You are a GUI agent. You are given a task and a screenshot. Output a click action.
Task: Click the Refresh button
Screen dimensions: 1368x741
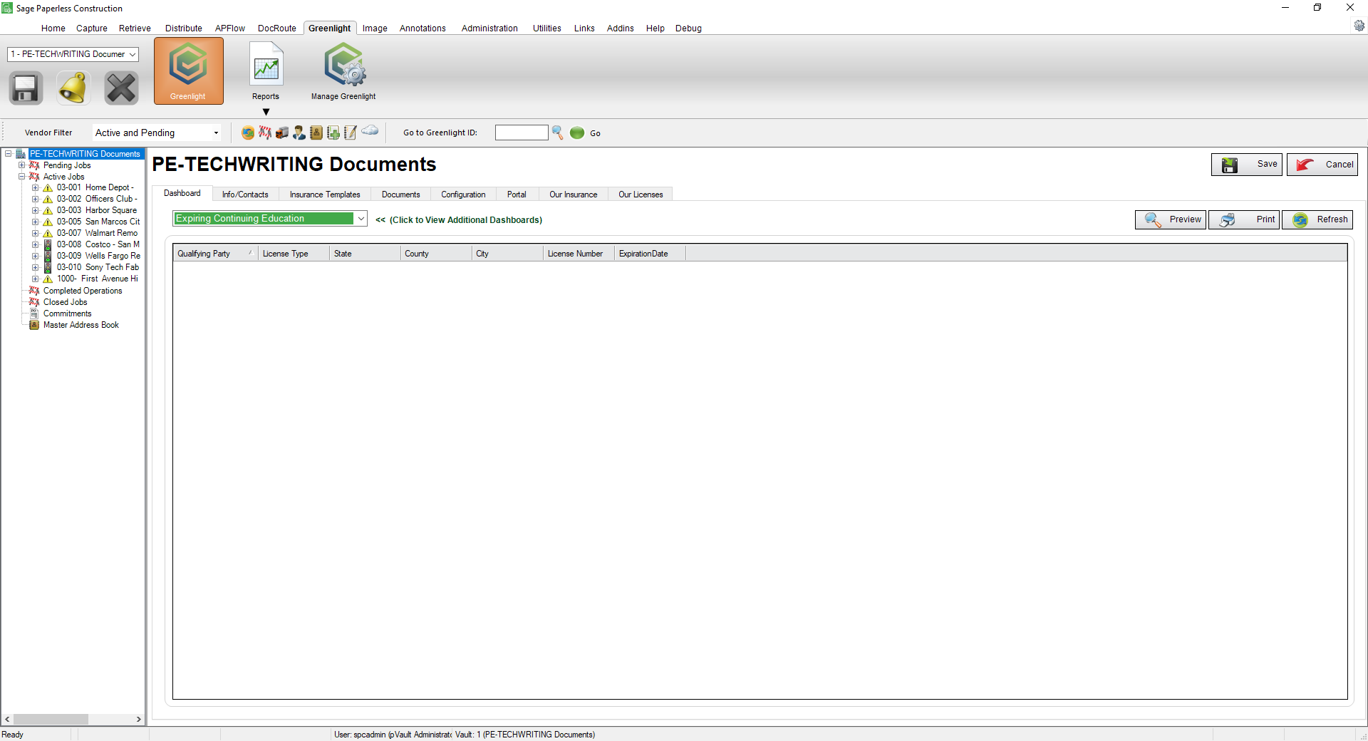(x=1317, y=219)
